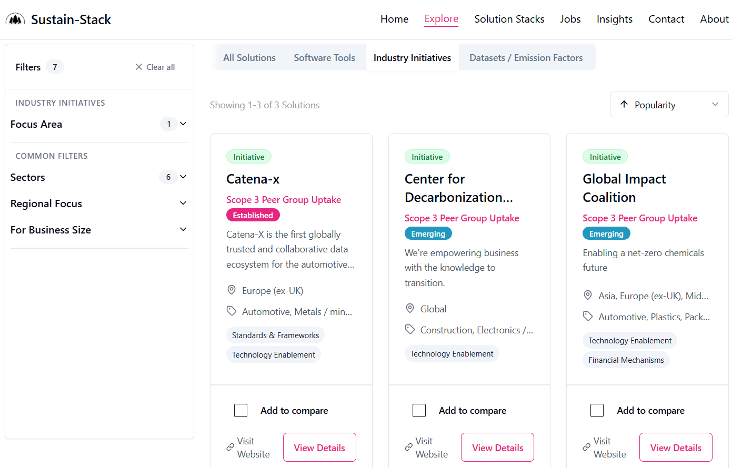
Task: Open the Popularity sort dropdown
Action: click(x=669, y=104)
